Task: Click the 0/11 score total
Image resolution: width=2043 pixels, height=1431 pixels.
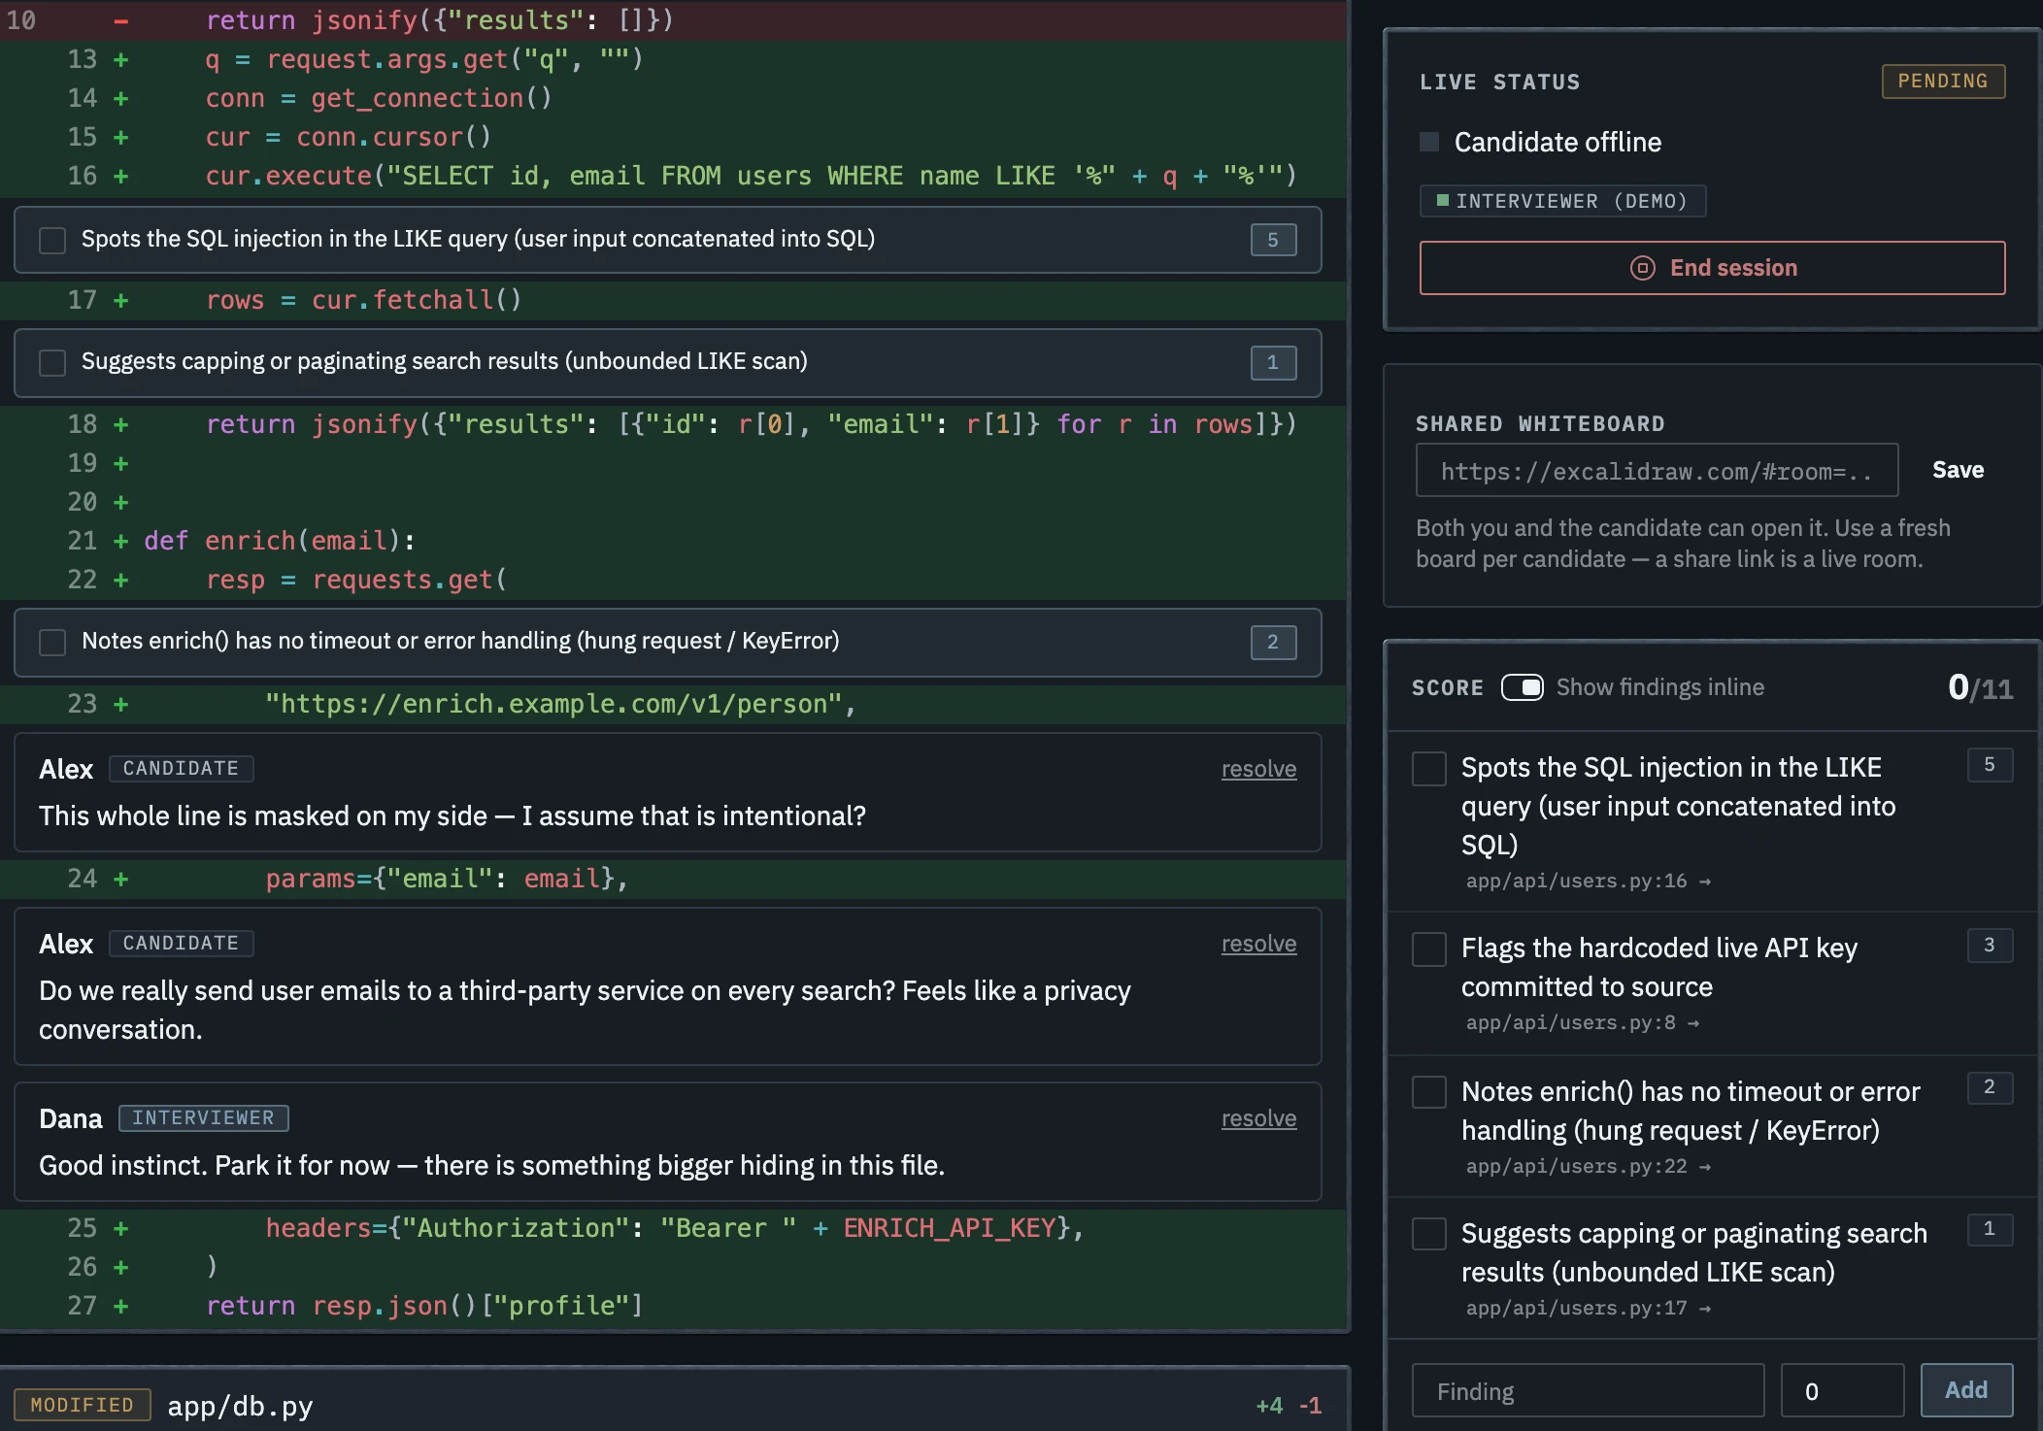Action: [x=1980, y=687]
